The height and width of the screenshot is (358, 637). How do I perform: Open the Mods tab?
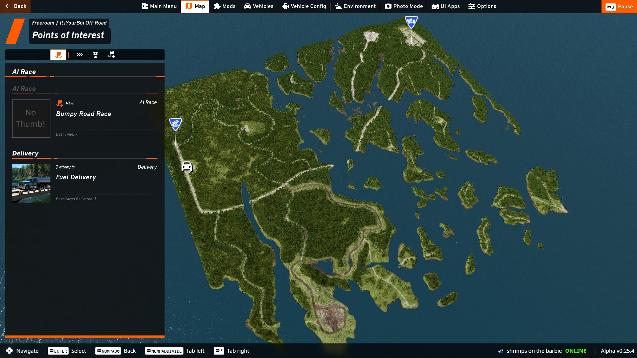(225, 6)
